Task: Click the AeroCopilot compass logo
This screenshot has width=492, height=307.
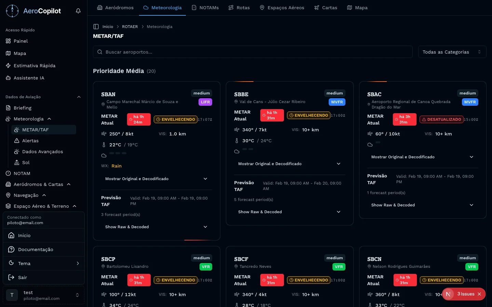Action: pos(12,11)
